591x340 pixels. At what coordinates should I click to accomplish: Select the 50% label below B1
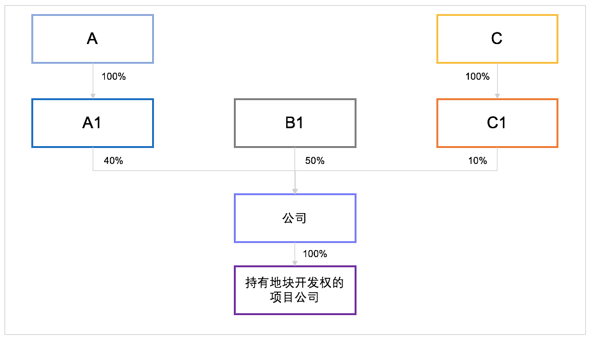tap(315, 161)
